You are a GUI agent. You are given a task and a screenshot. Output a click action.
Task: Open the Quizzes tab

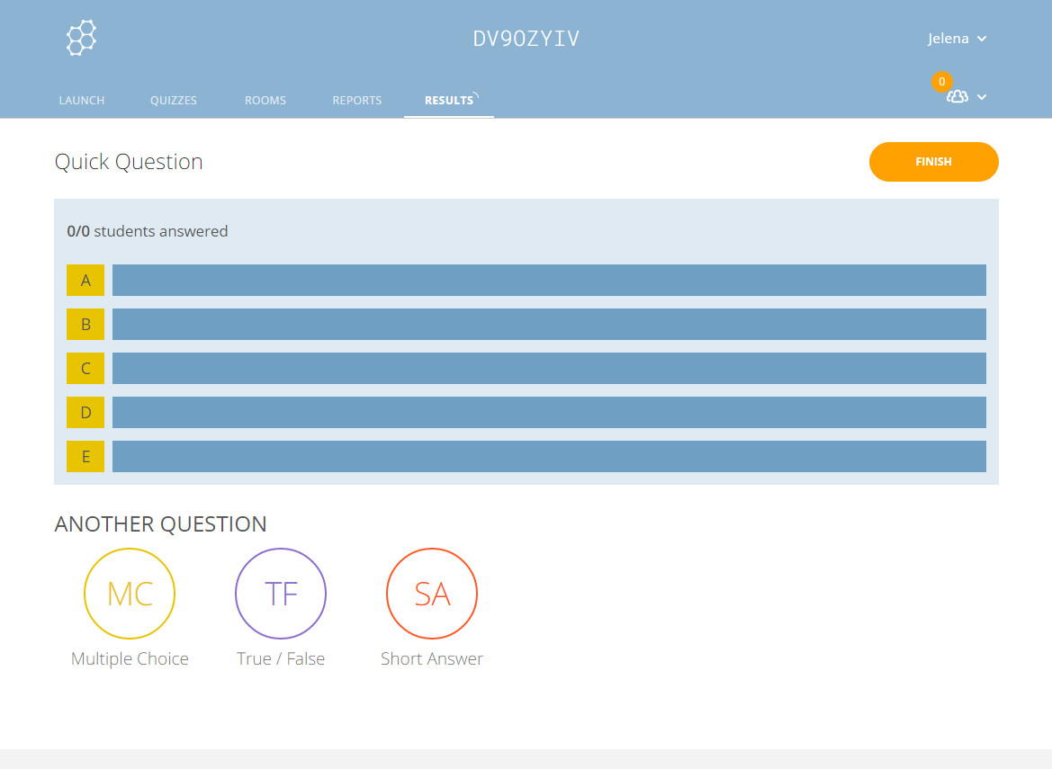[x=174, y=101]
